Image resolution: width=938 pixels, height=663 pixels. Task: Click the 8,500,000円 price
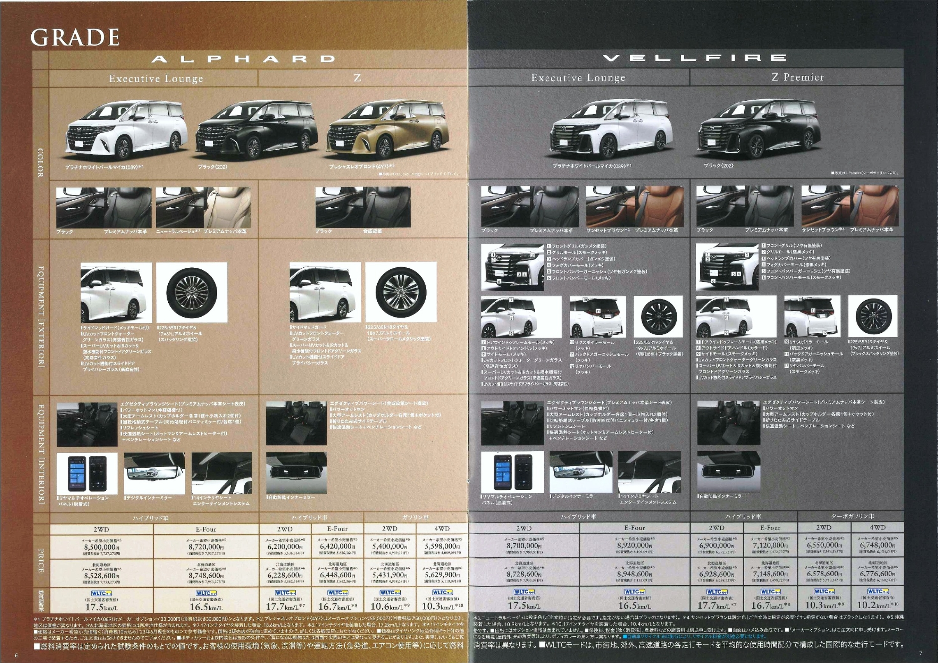101,548
